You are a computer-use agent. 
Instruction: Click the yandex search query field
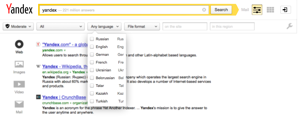[124, 10]
